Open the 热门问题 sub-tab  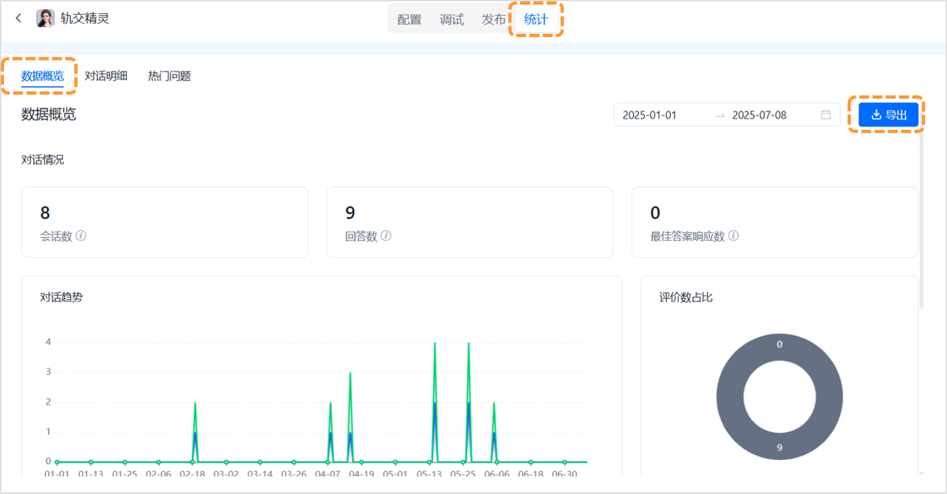click(169, 76)
